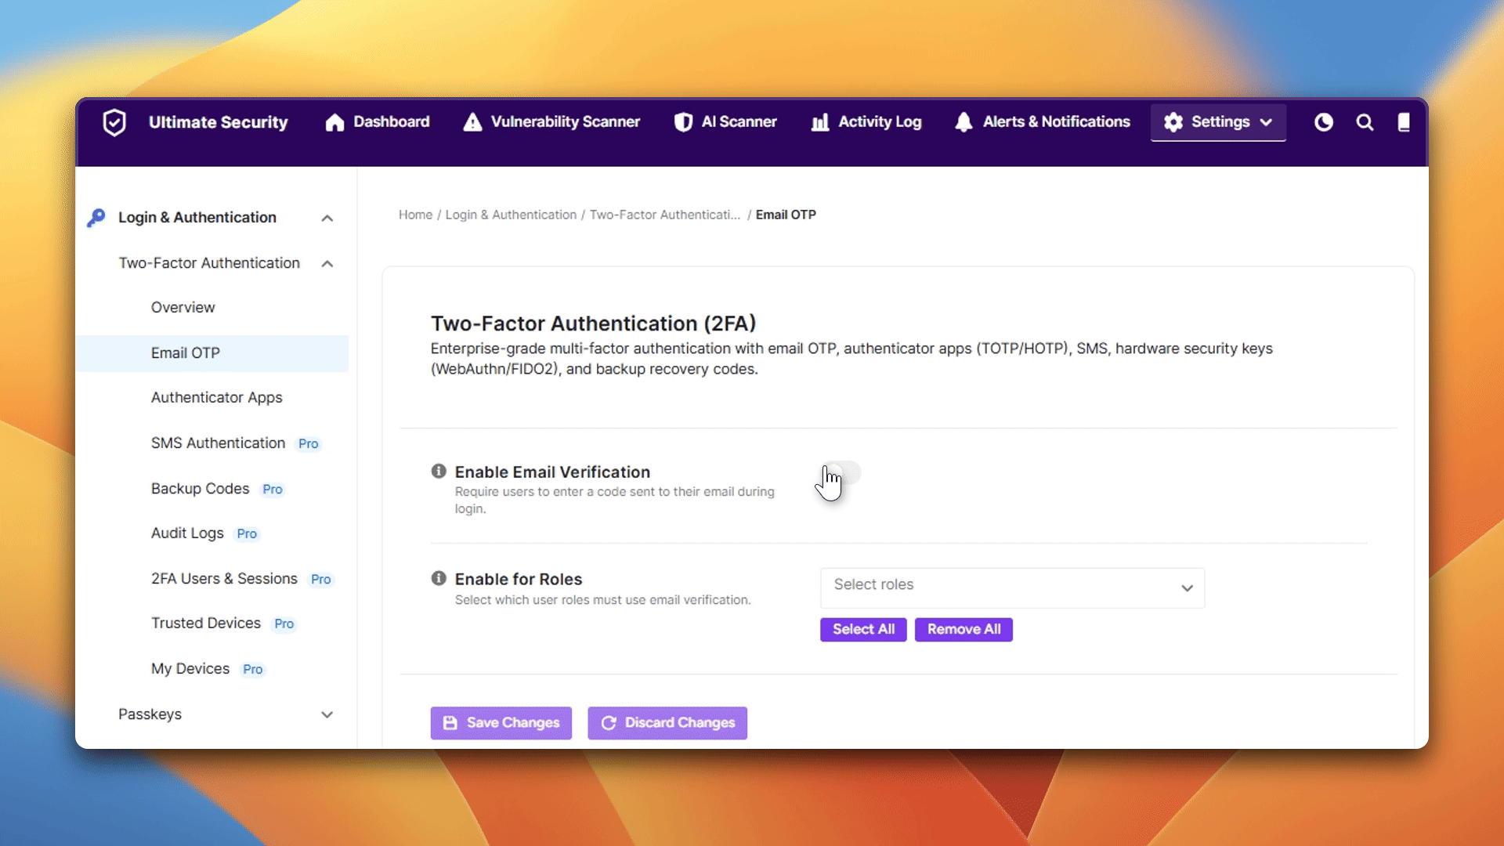Click the AI Scanner shield icon

pyautogui.click(x=683, y=122)
